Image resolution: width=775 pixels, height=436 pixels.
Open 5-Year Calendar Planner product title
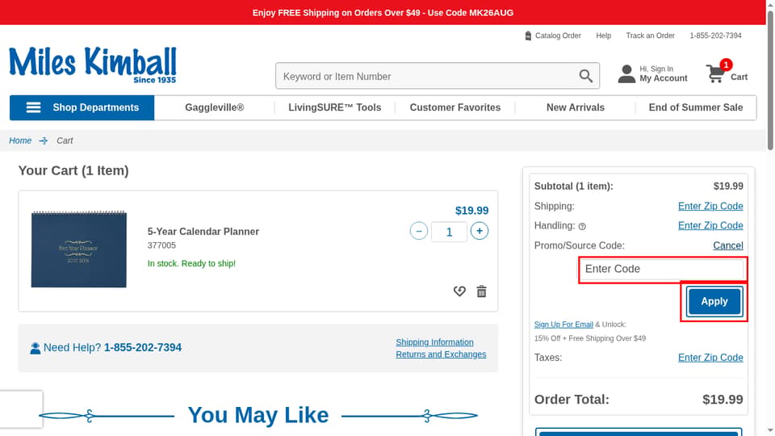[x=203, y=232]
